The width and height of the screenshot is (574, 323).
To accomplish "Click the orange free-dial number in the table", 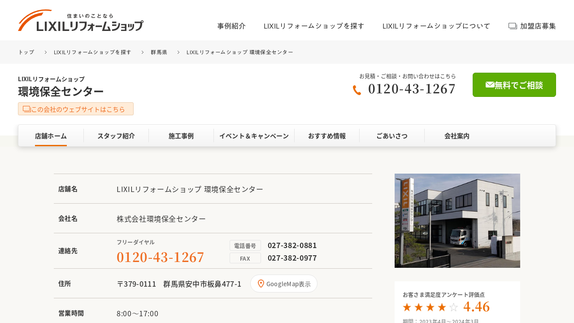I will (x=160, y=257).
